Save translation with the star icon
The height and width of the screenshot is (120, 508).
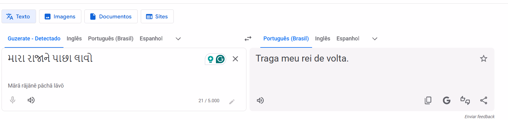coord(484,58)
